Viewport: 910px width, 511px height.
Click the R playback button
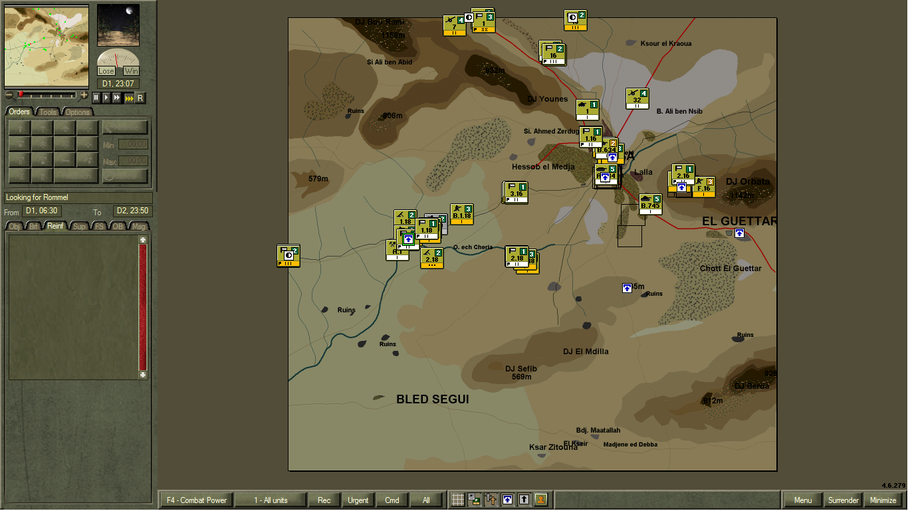coord(140,98)
